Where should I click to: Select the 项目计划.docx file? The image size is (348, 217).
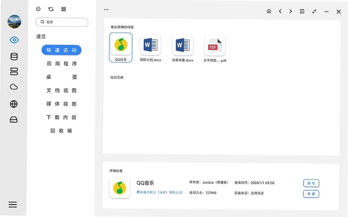tap(150, 48)
